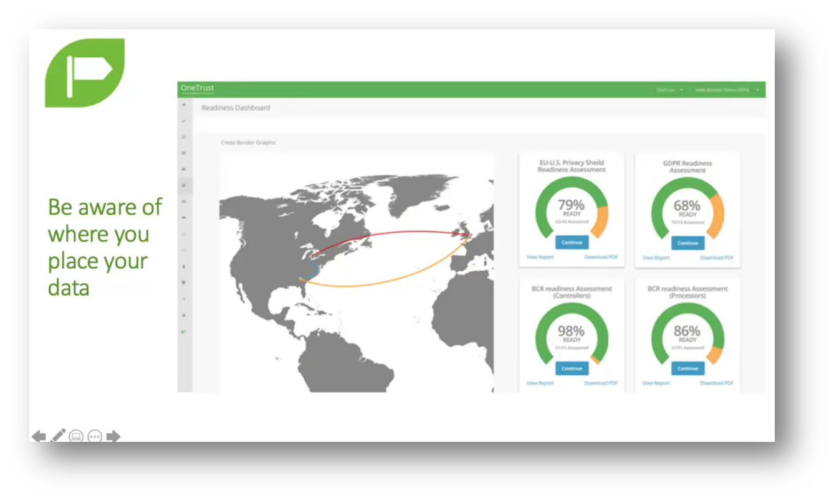Open the slideshow pen tool
This screenshot has height=501, width=834.
pos(57,436)
